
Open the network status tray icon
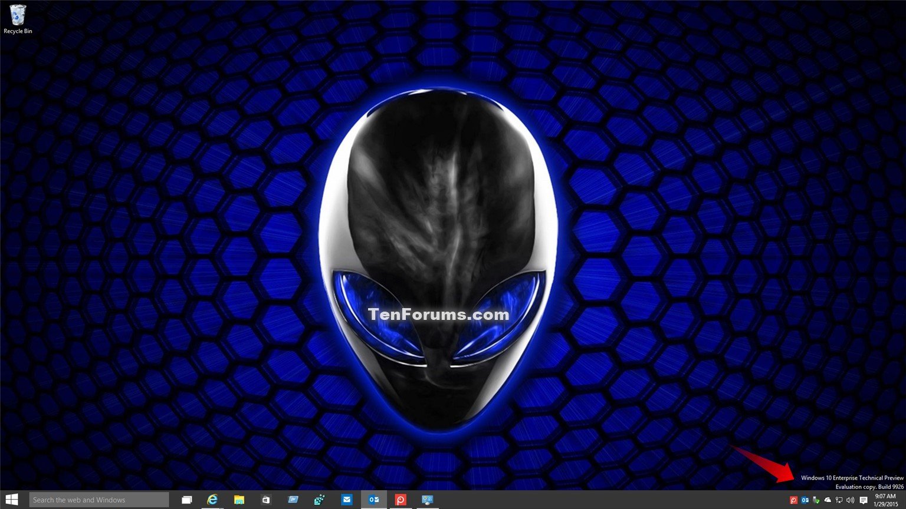[839, 500]
